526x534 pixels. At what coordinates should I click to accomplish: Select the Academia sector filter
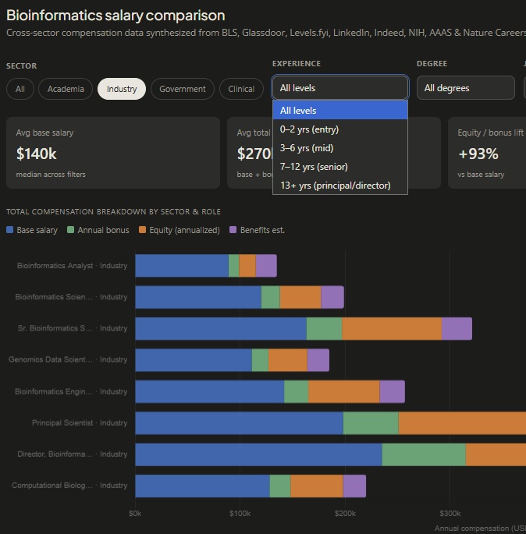pyautogui.click(x=66, y=89)
